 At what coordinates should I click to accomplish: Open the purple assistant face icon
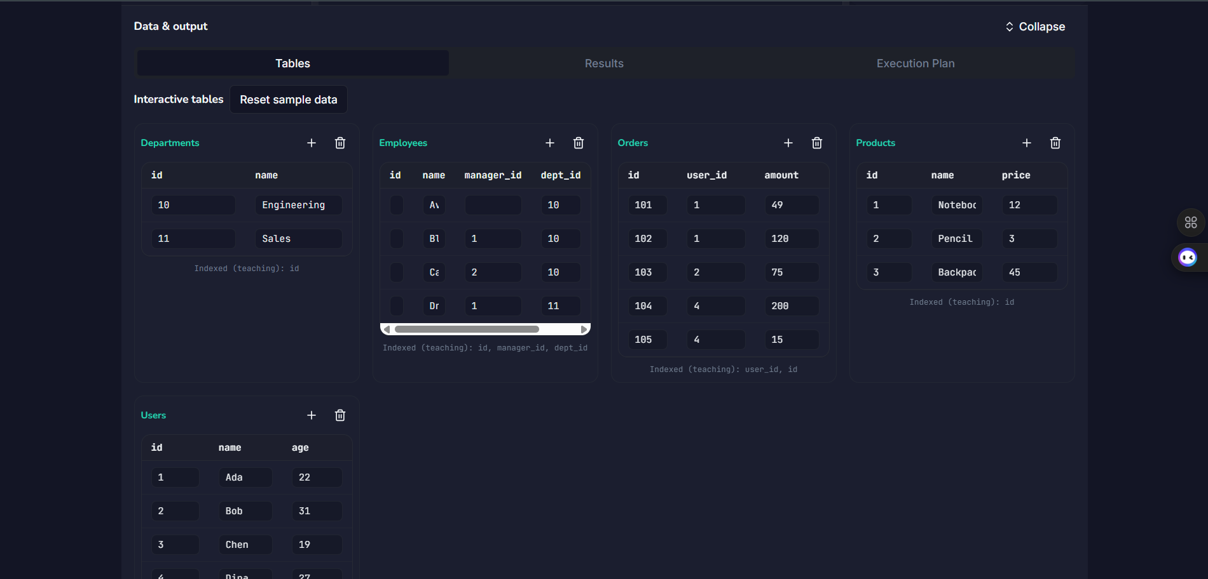point(1188,257)
